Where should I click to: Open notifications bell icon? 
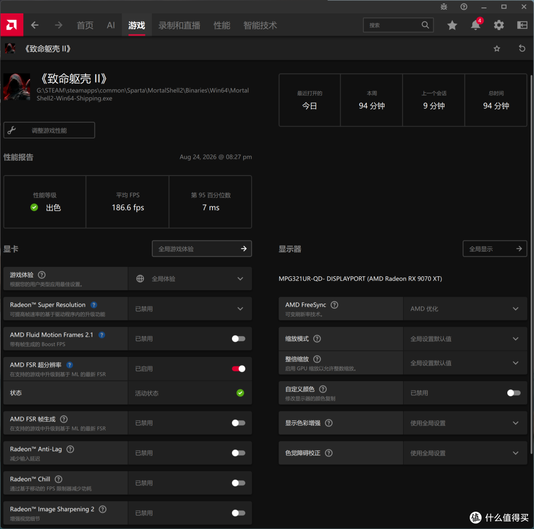(476, 25)
